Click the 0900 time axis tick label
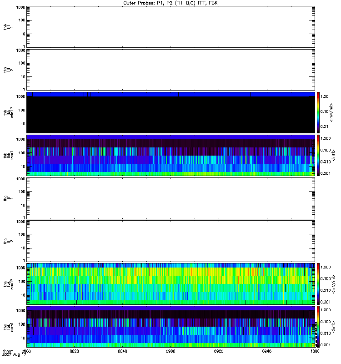Viewport: 341px width, 364px height. coord(171,351)
